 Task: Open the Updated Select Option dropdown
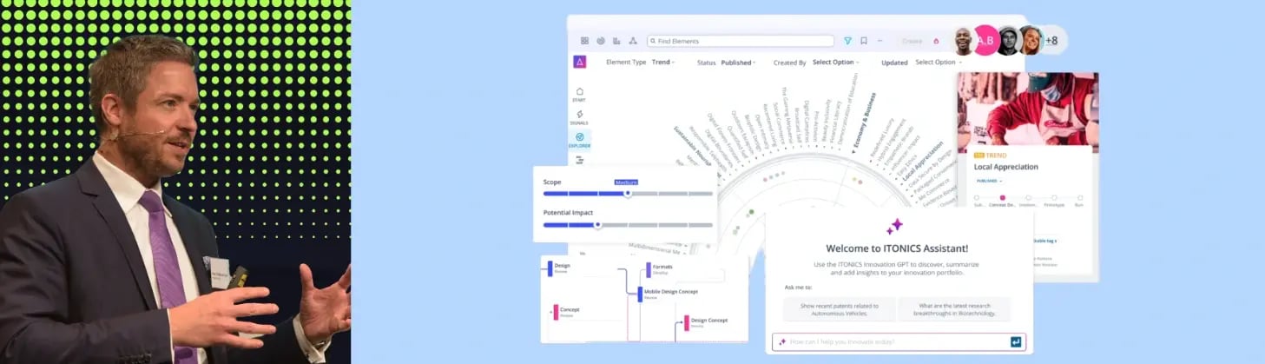coord(939,63)
